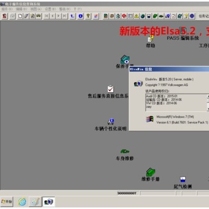Screen dimensions: 209x209
Task: Click the 'Copyright ? 1997 Volkswagen AG' text
Action: click(167, 85)
